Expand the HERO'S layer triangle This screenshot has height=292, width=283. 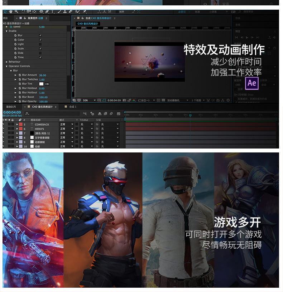[x=17, y=129]
